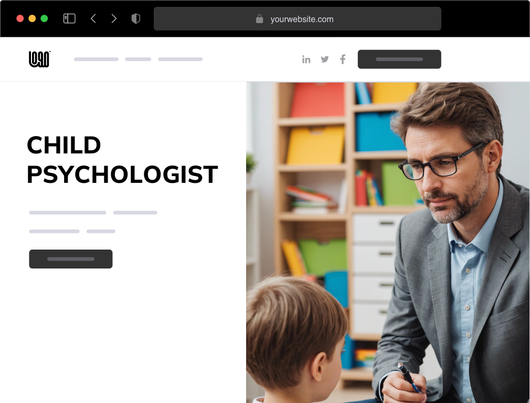Click the LinkedIn icon in header
This screenshot has width=530, height=403.
tap(306, 59)
